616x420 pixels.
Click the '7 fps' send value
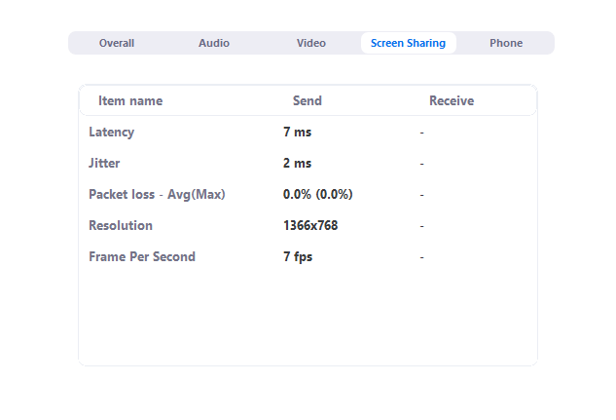tap(298, 257)
